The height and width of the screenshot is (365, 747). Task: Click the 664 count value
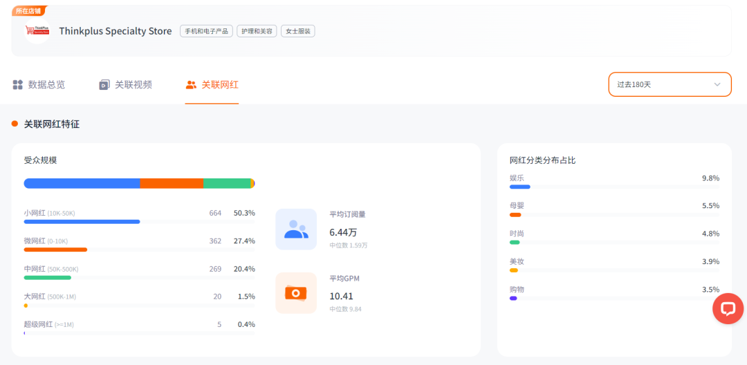point(215,213)
